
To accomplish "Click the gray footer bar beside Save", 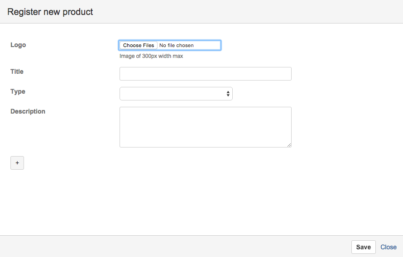I will [175, 247].
